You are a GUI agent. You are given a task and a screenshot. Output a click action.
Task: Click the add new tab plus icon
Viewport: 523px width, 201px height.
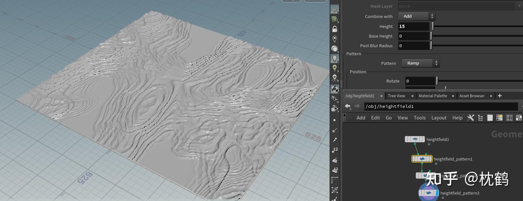499,96
